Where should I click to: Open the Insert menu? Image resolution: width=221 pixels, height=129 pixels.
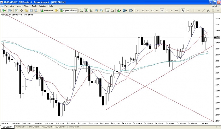point(19,6)
